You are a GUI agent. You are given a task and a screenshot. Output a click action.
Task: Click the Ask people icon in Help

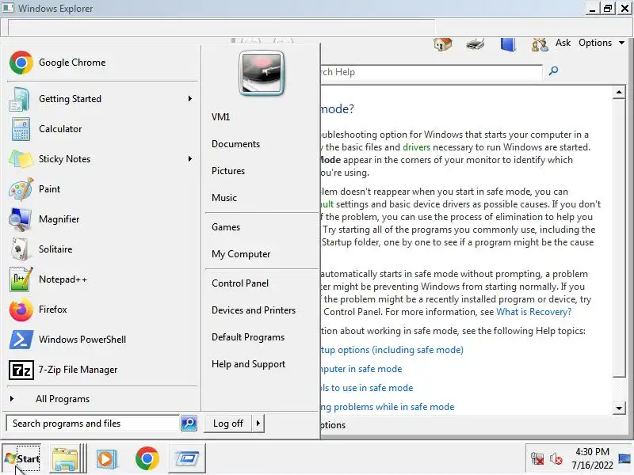click(x=540, y=44)
